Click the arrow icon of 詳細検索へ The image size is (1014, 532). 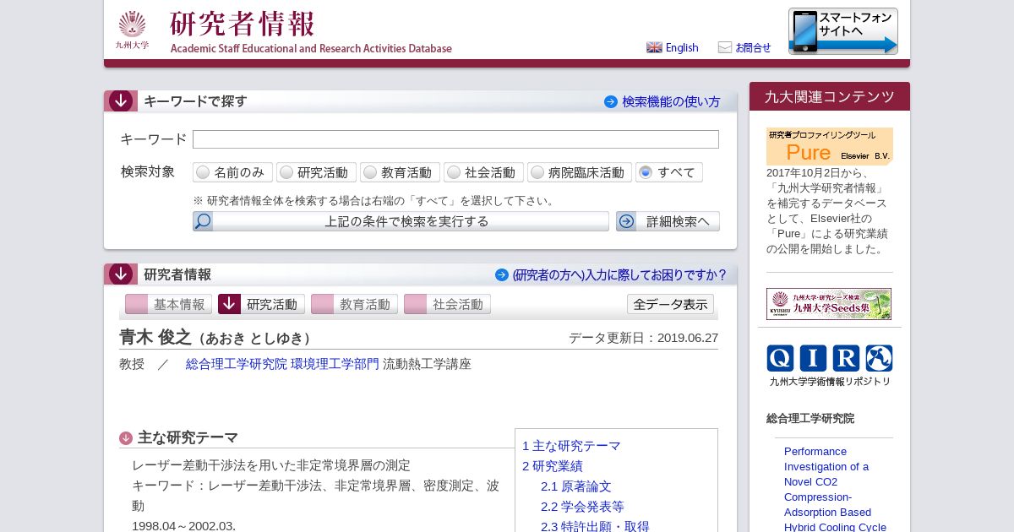626,221
